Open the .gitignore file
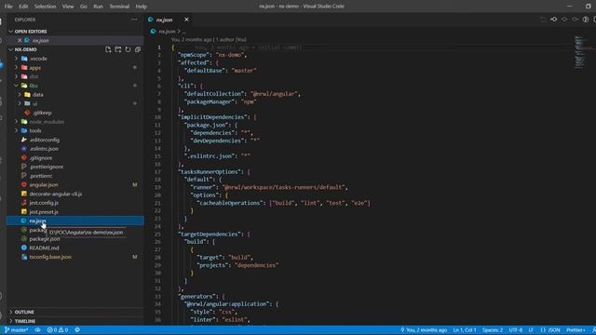Viewport: 596px width, 335px height. tap(41, 157)
